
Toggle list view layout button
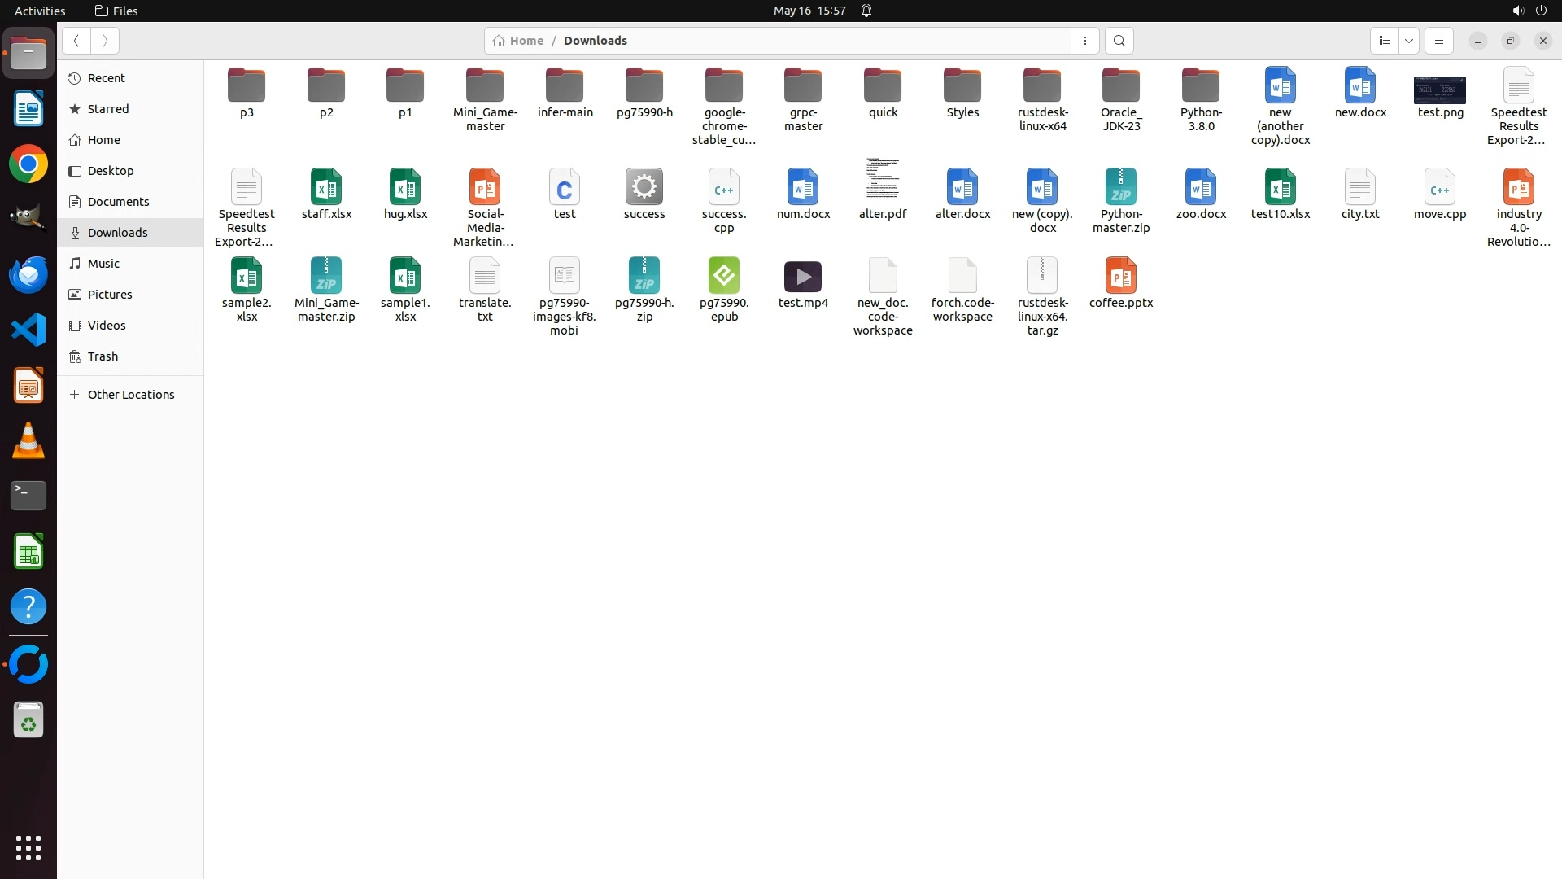coord(1384,41)
